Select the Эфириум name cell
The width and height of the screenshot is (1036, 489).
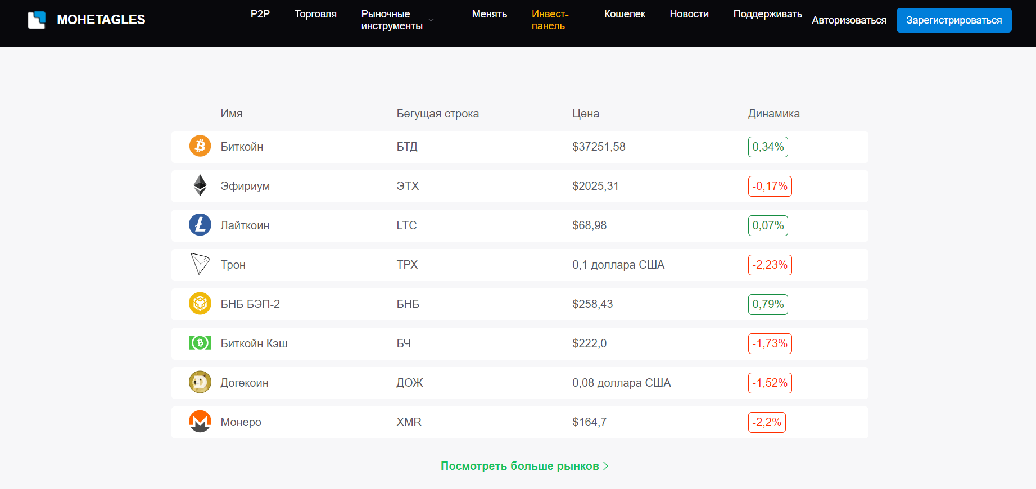coord(245,186)
